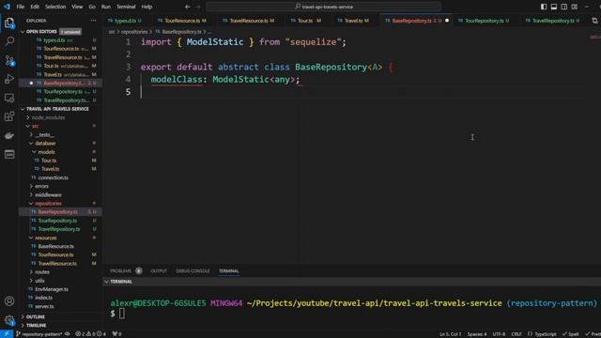
Task: Open the File menu
Action: coord(21,7)
